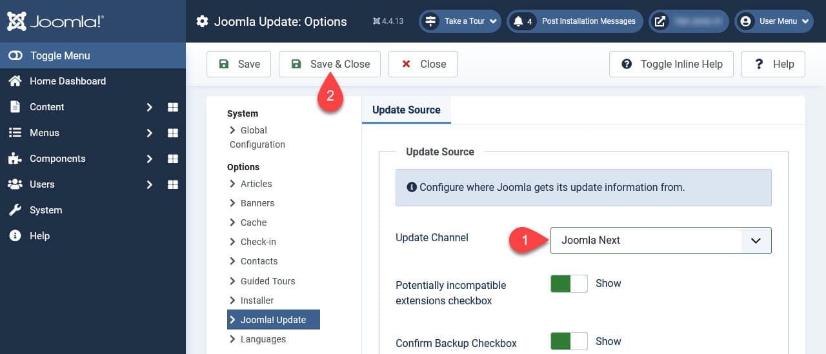Click the Joomla version 4.4.13 label
Image resolution: width=826 pixels, height=354 pixels.
(x=388, y=21)
